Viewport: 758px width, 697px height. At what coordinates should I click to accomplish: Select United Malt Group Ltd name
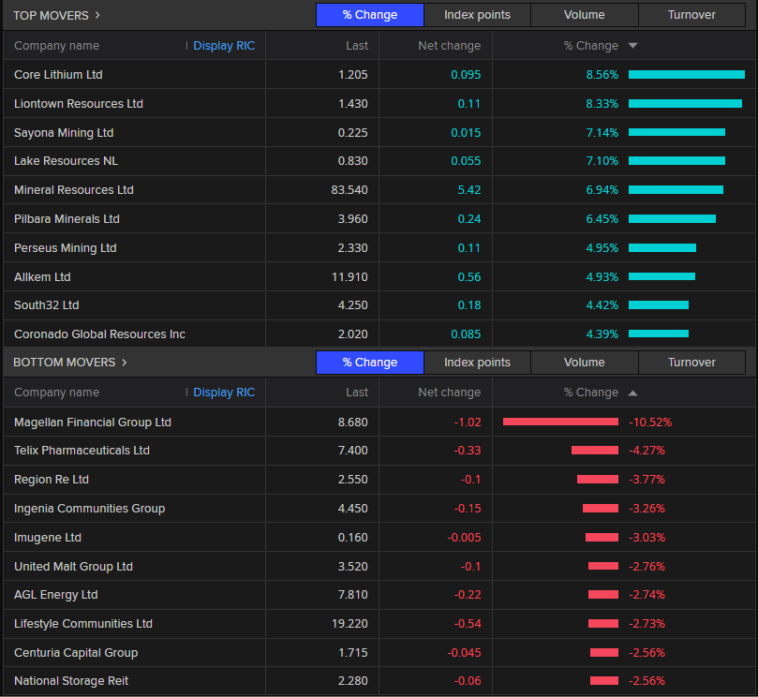click(x=73, y=567)
